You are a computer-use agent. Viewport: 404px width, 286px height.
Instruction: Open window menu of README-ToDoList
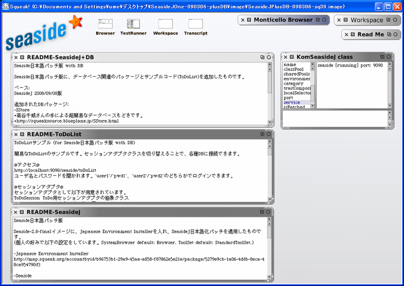coord(22,135)
